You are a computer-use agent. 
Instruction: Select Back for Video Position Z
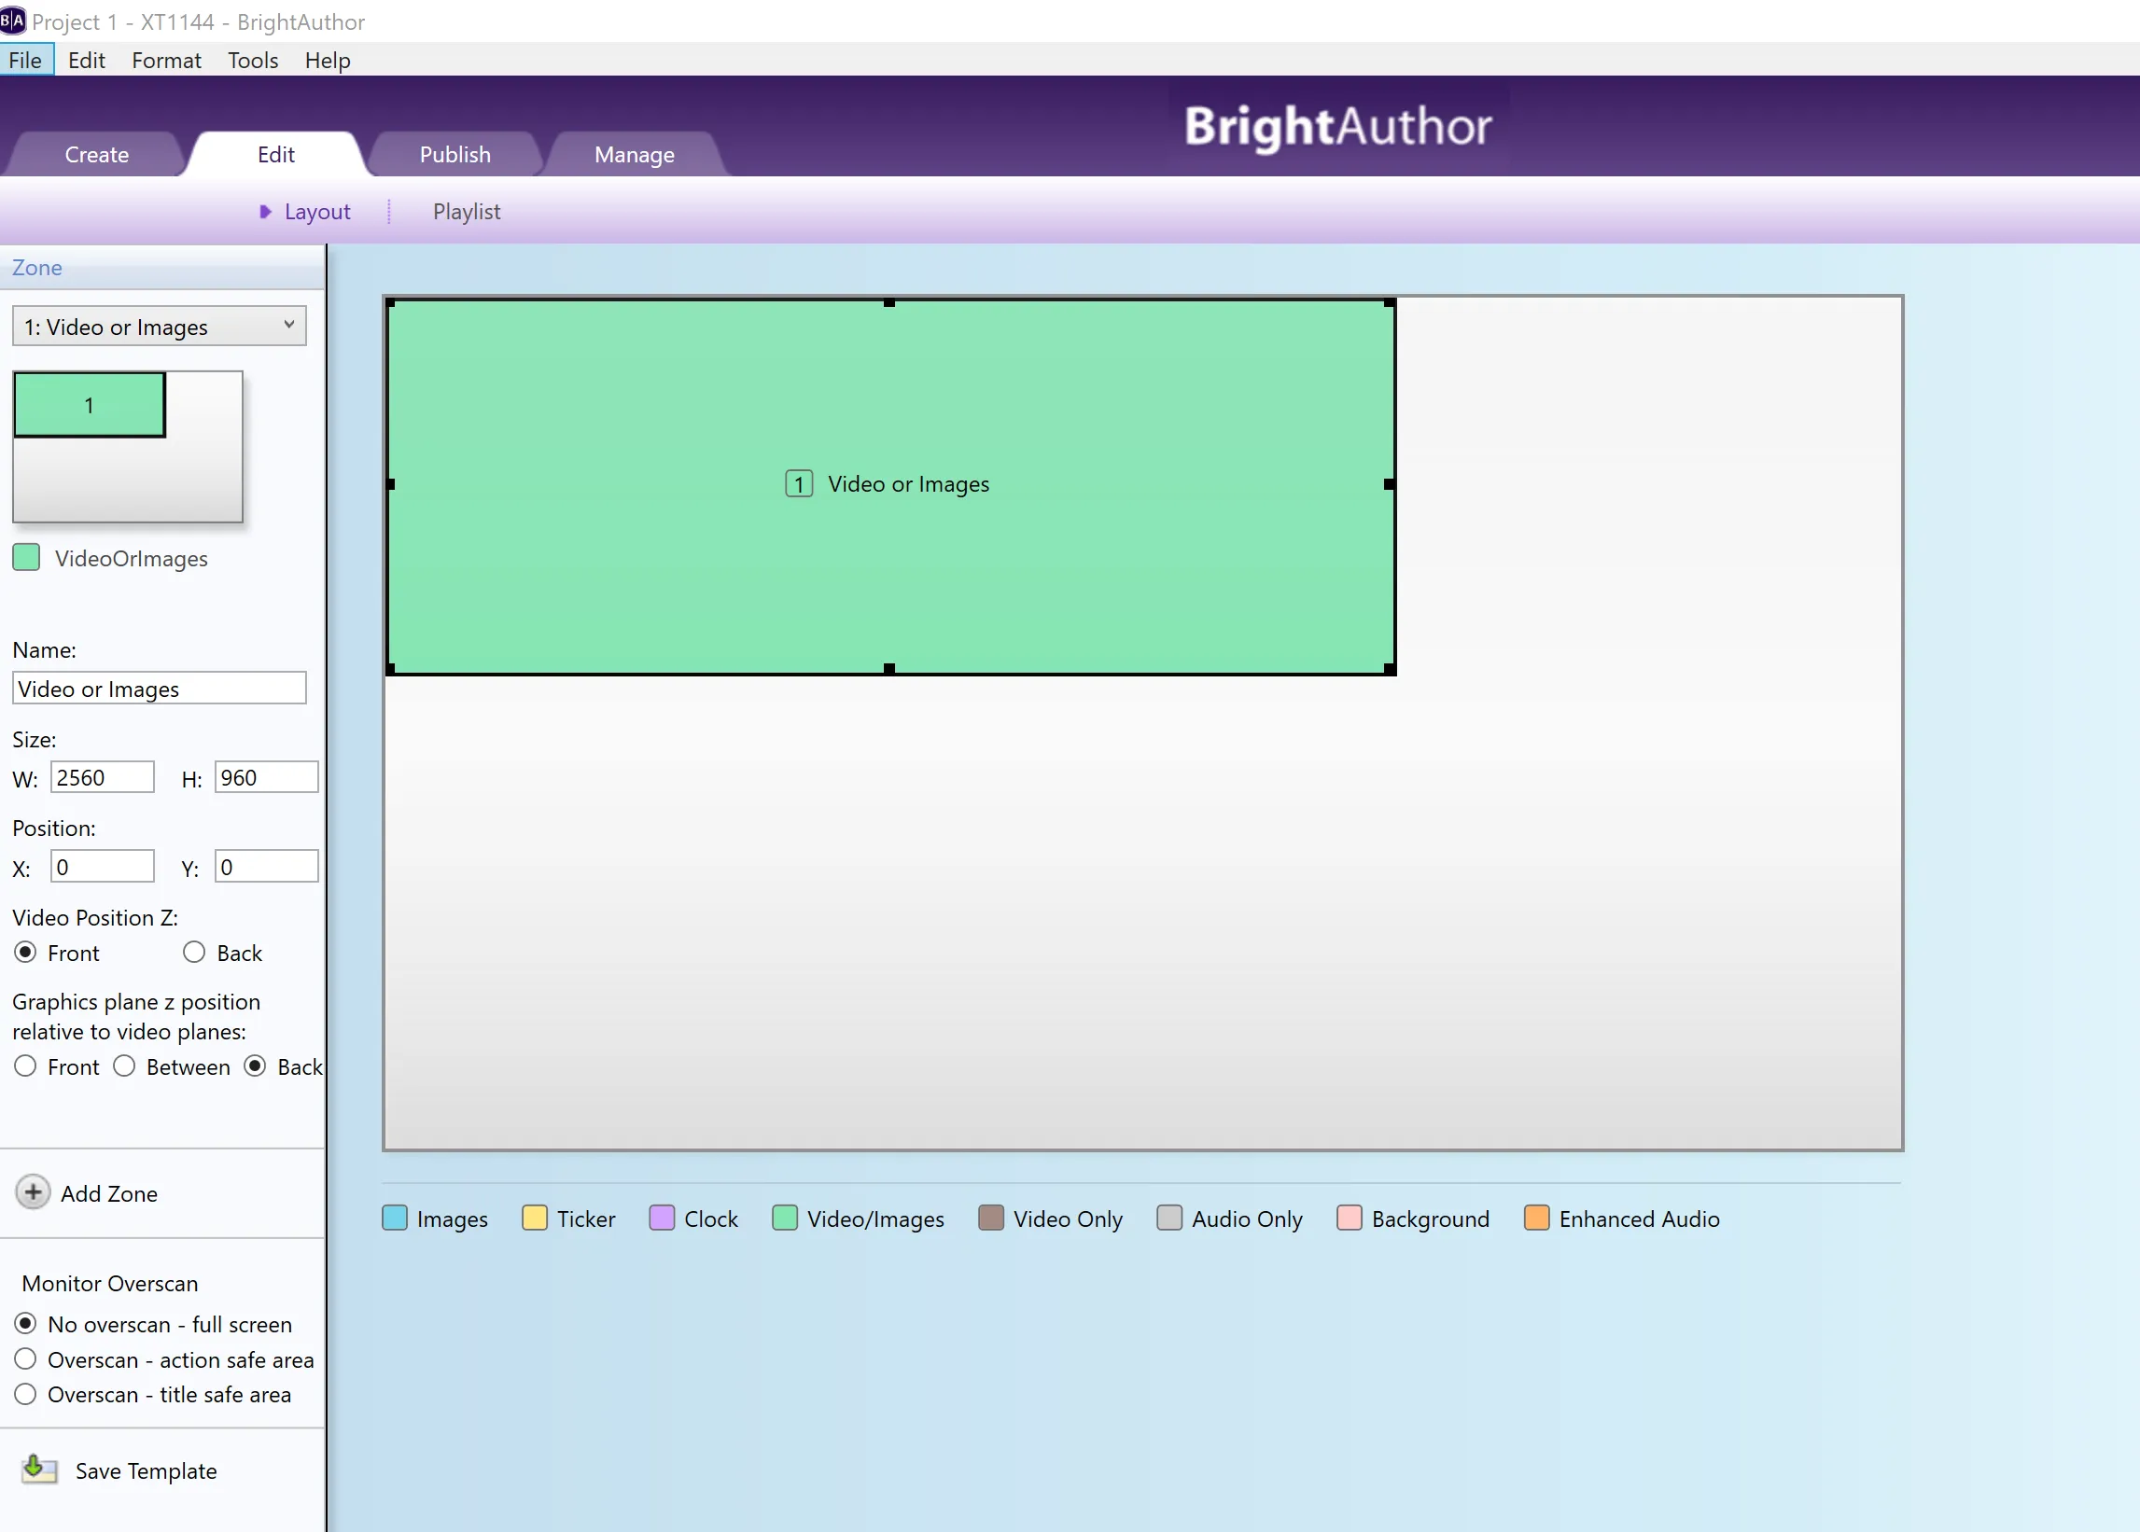[x=194, y=952]
